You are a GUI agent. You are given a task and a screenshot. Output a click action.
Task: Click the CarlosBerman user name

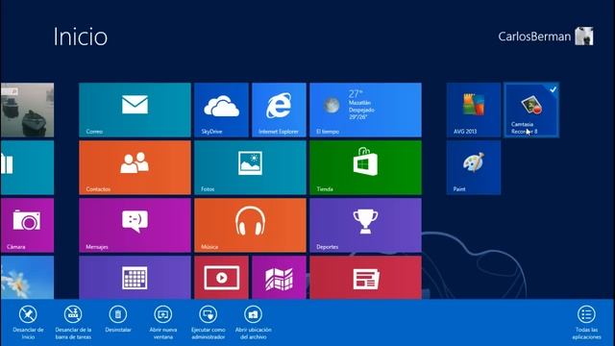534,37
